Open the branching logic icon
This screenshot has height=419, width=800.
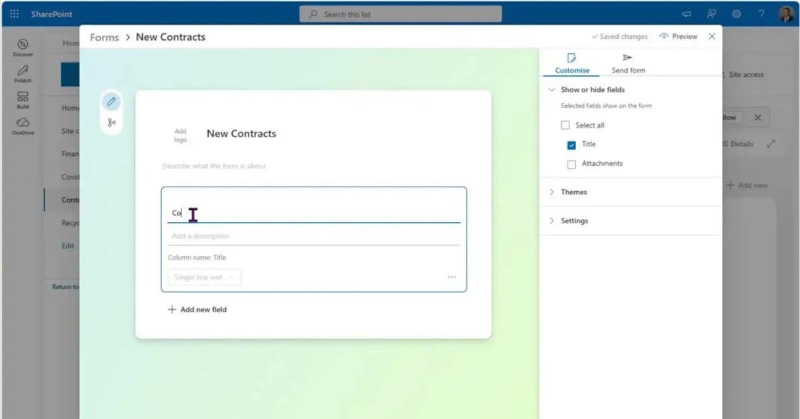pos(111,123)
